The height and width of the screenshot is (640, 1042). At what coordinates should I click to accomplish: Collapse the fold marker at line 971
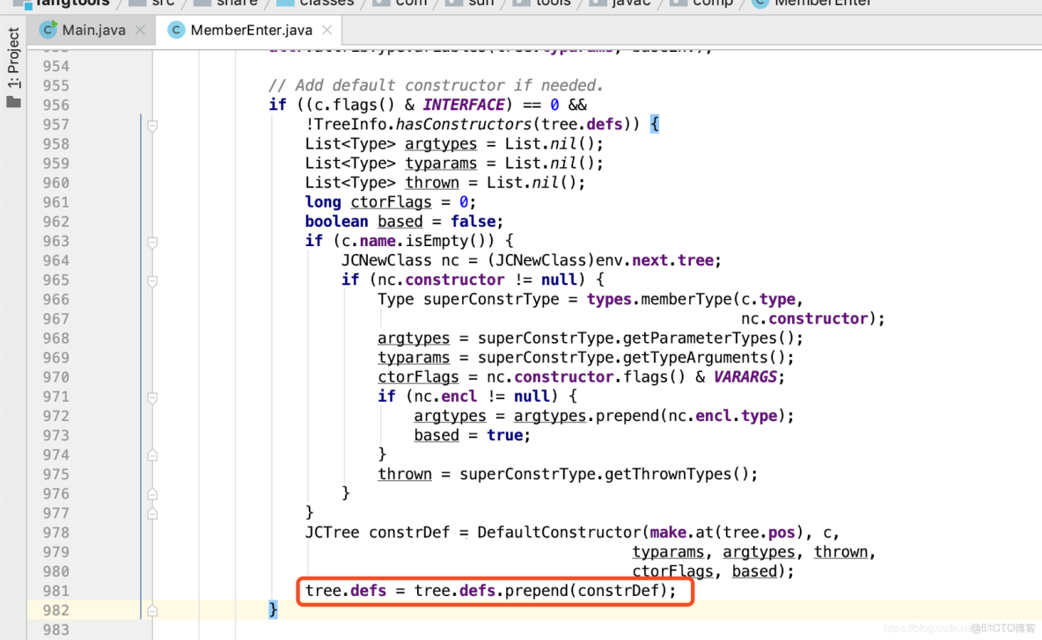(x=152, y=396)
